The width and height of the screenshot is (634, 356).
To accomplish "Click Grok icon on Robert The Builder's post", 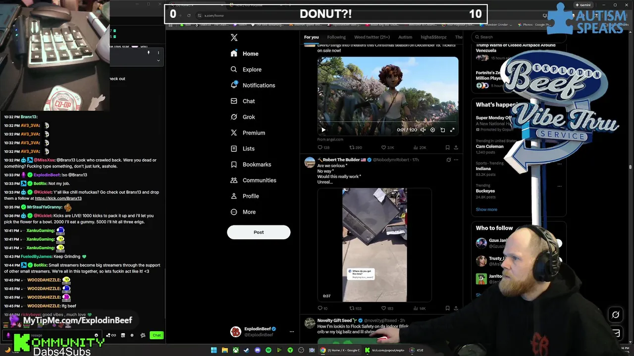I will tap(449, 160).
